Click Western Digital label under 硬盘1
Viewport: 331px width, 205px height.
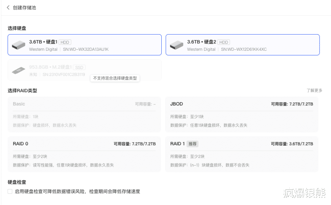point(43,49)
